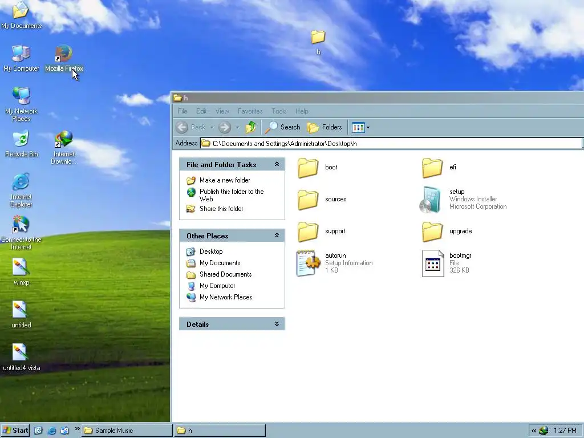Viewport: 584px width, 438px height.
Task: Open the Tools menu
Action: tap(279, 111)
